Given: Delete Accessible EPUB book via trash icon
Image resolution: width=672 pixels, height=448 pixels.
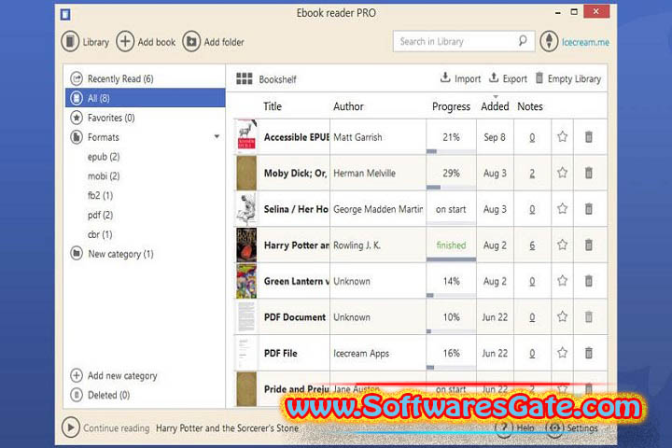Looking at the screenshot, I should [x=589, y=137].
